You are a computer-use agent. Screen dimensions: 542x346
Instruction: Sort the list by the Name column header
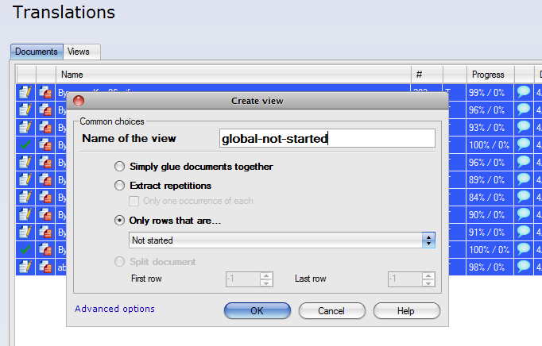(232, 75)
